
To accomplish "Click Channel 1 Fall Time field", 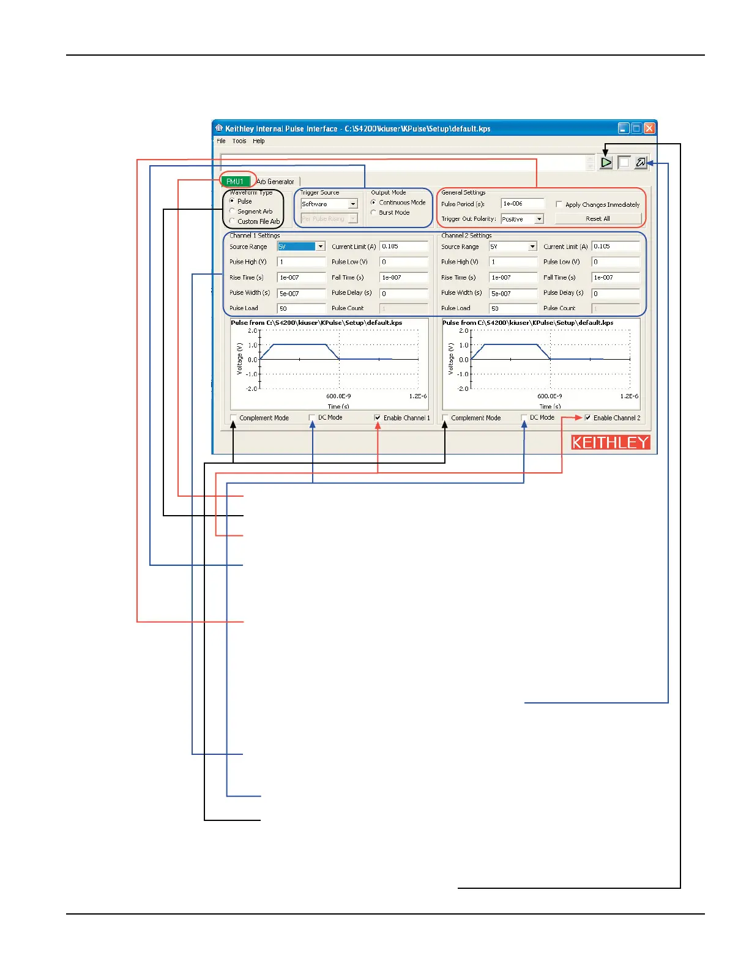I will point(404,278).
